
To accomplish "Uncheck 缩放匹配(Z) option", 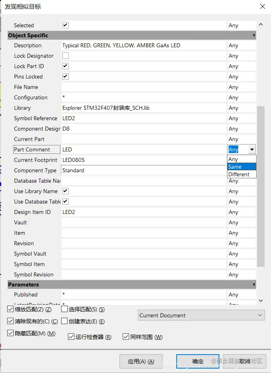I will click(10, 309).
